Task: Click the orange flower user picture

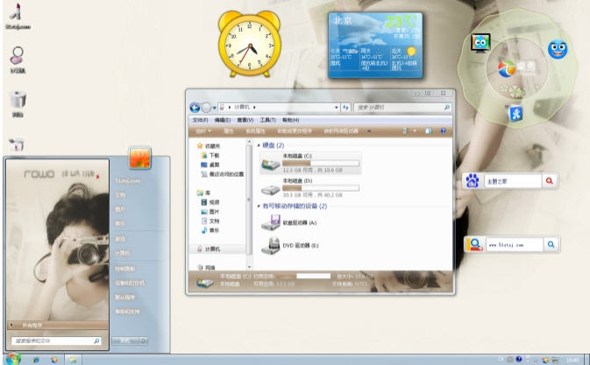Action: click(x=140, y=158)
